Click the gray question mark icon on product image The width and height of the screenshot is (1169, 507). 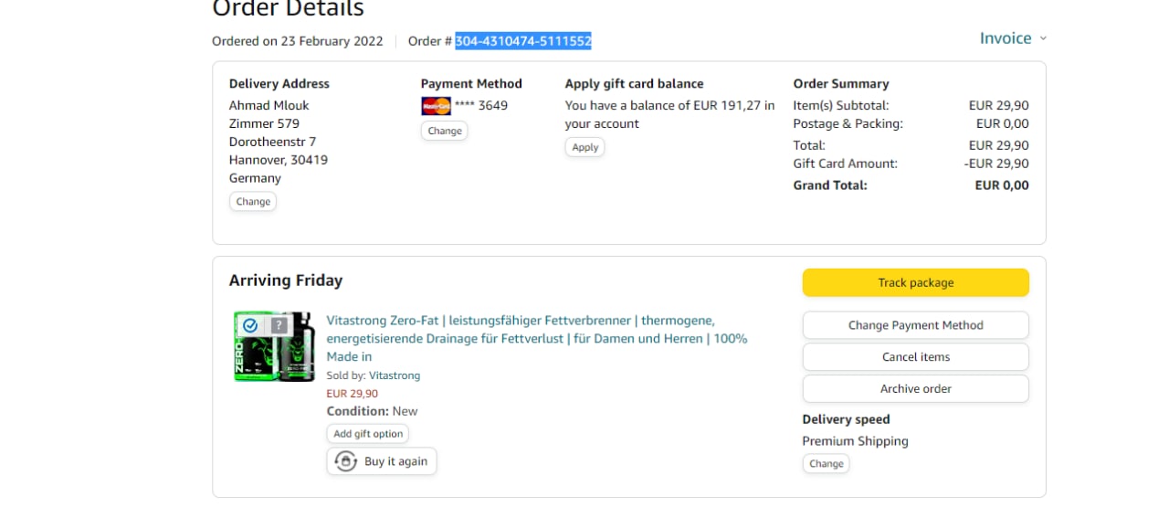pyautogui.click(x=279, y=325)
